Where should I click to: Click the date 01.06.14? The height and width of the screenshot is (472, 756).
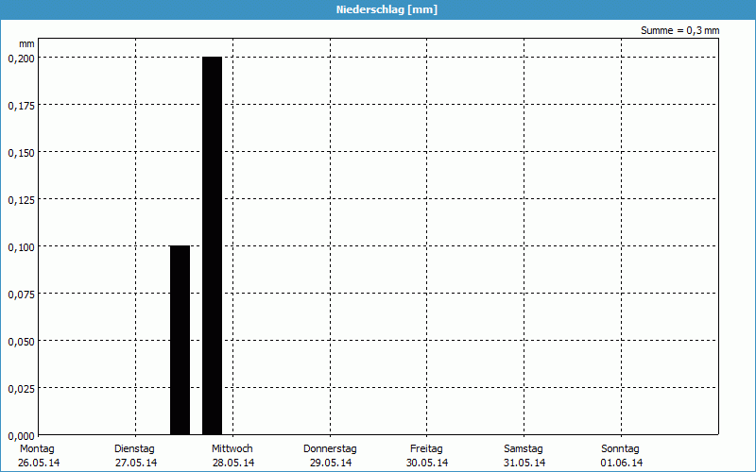(x=622, y=464)
